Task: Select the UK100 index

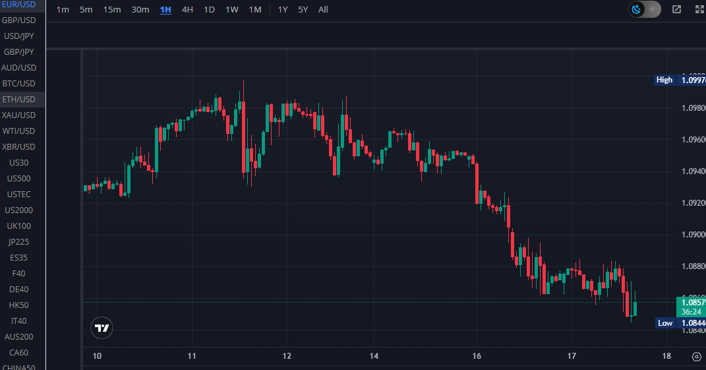Action: click(18, 226)
